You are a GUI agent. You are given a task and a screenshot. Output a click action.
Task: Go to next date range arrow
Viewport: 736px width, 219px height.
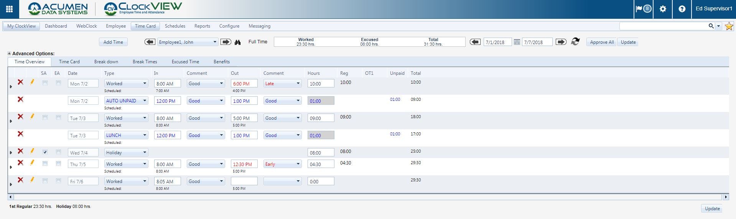point(561,42)
